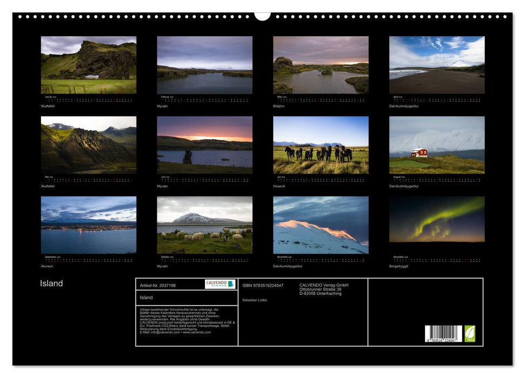Select the Skaftafell caption label
Viewport: 525px width, 378px height.
tap(49, 106)
